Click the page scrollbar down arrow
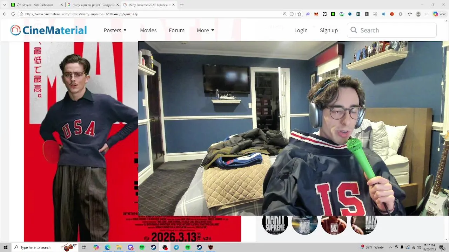Screen dimensions: 449x252 (446, 239)
